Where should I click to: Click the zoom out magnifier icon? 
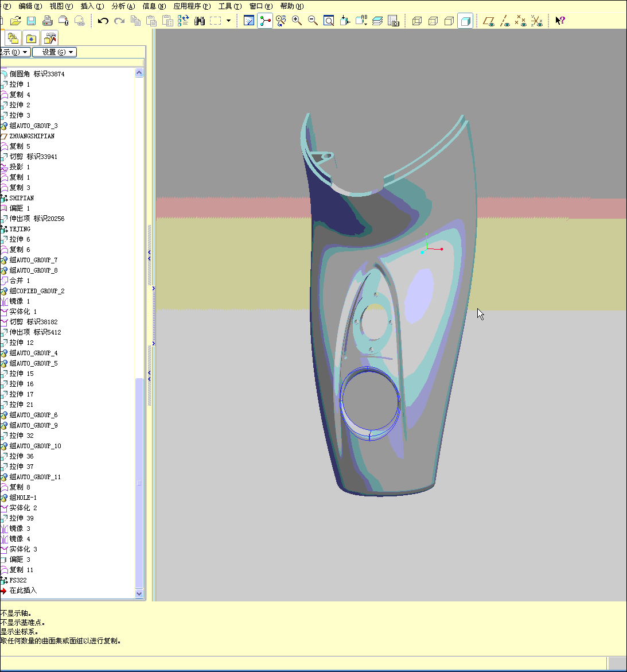[x=313, y=21]
